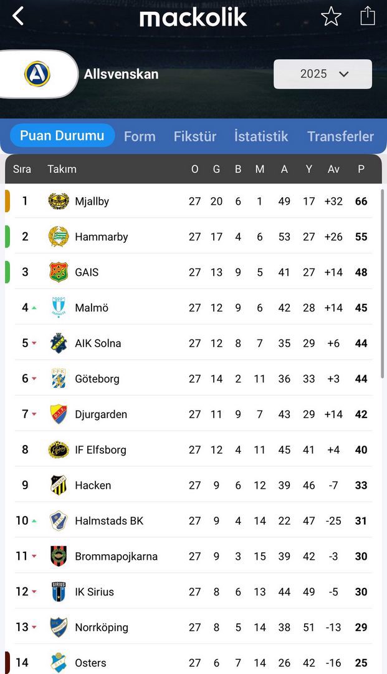This screenshot has width=387, height=674.
Task: Switch to the Form tab
Action: click(140, 136)
